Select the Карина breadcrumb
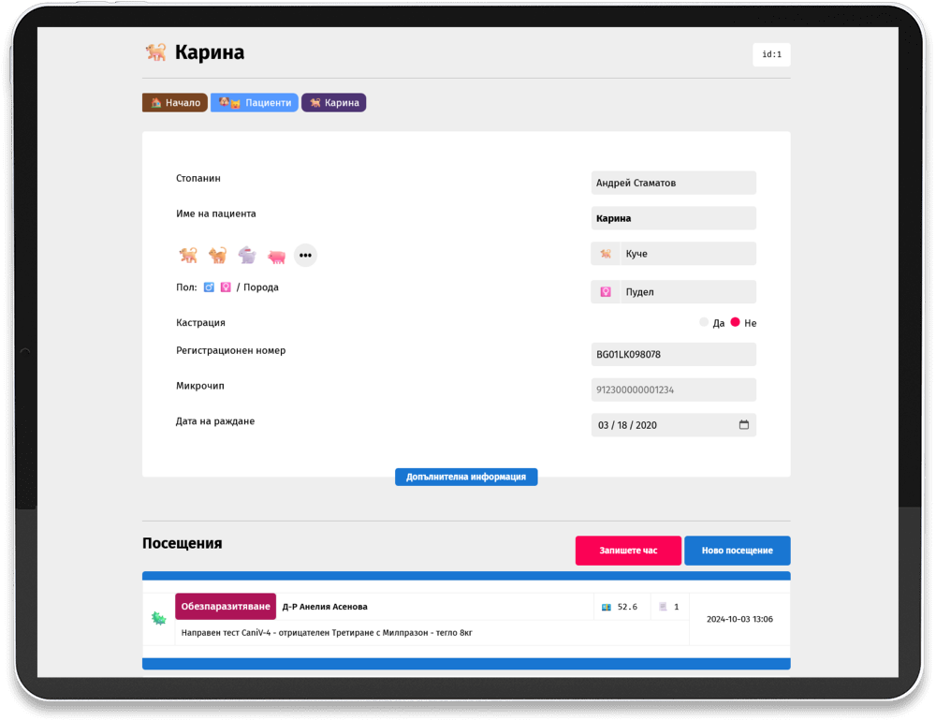Screen dimensions: 936x721 click(334, 103)
